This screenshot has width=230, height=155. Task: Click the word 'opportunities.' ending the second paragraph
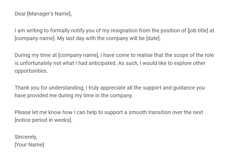point(31,71)
